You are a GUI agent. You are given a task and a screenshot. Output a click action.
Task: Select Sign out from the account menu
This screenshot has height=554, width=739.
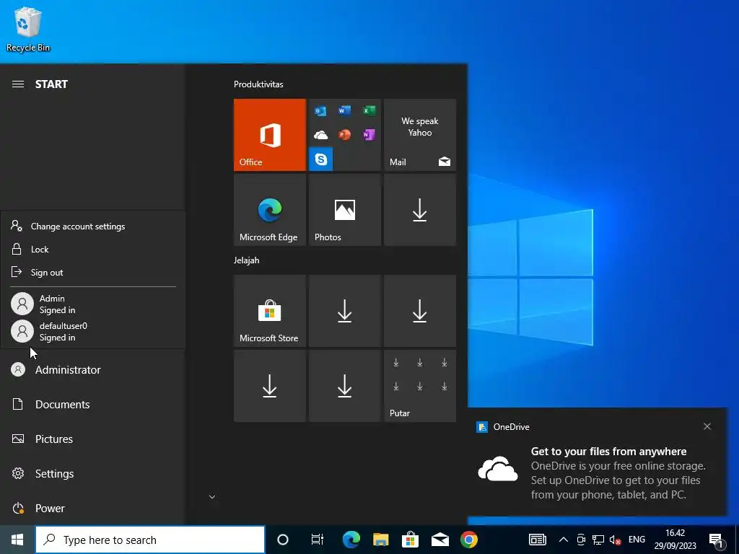[x=93, y=272]
